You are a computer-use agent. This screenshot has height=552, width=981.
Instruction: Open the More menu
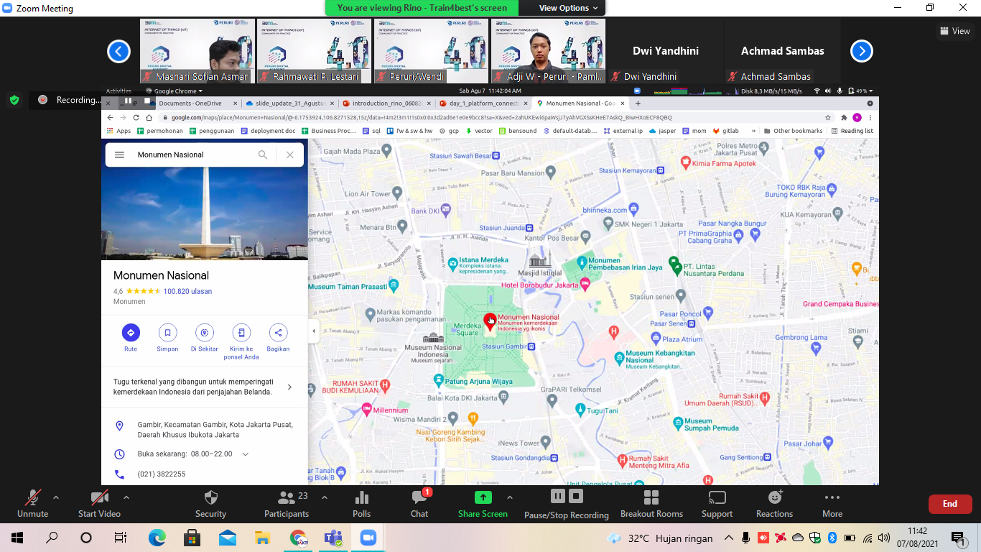(832, 497)
